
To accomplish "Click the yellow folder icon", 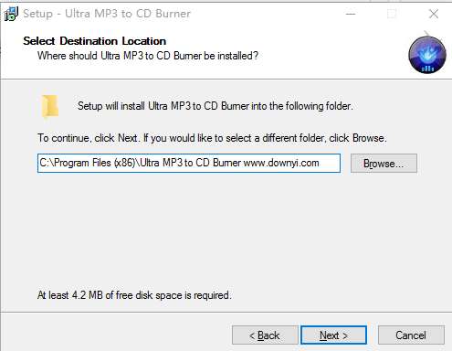I will pyautogui.click(x=50, y=106).
